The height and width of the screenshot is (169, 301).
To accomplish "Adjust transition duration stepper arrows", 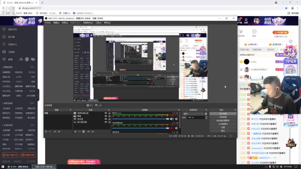I will 206,118.
